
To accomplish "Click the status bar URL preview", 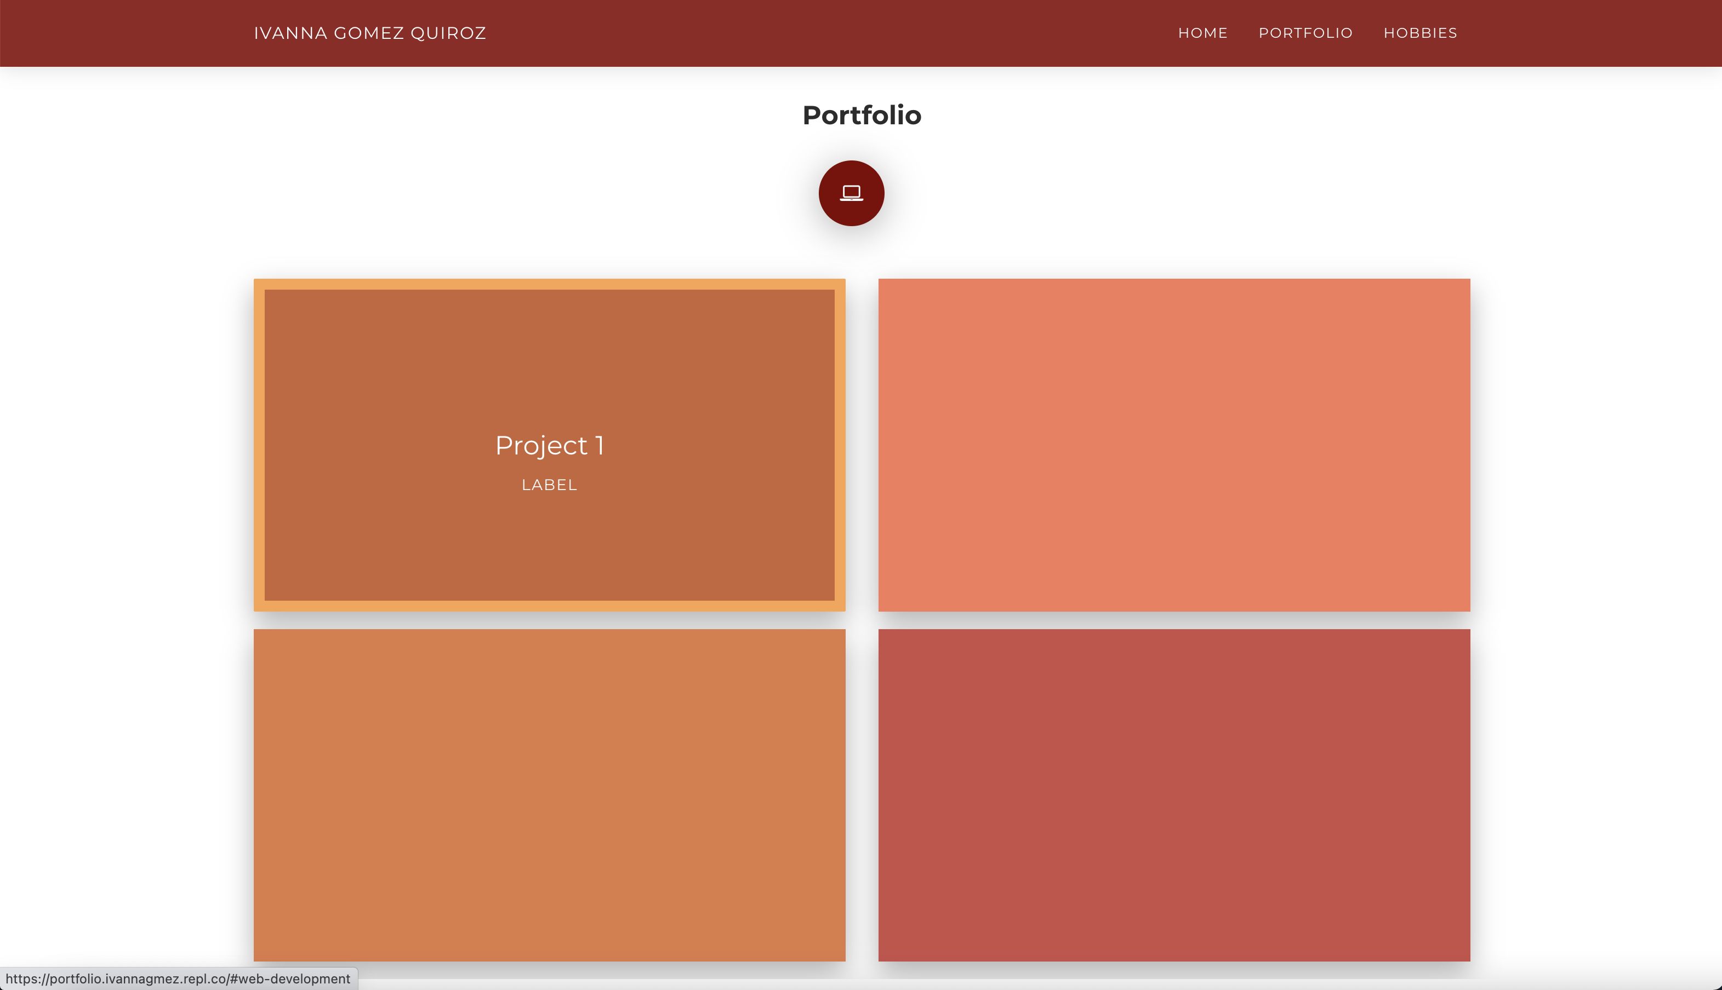I will tap(178, 979).
